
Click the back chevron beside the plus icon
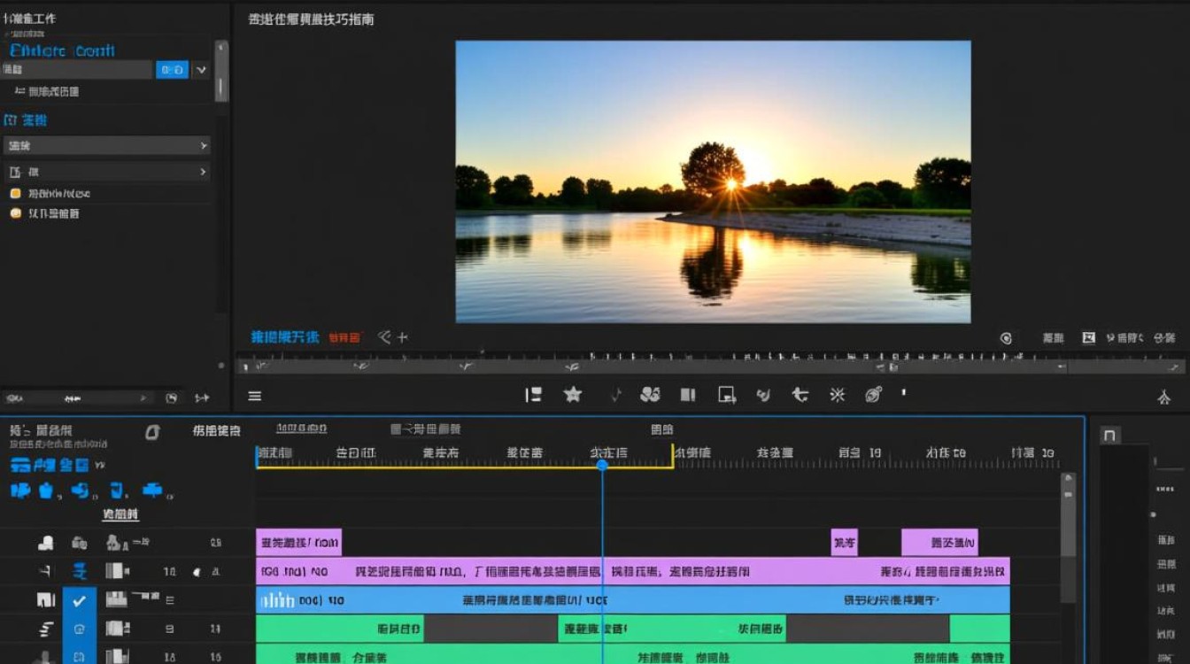pyautogui.click(x=384, y=337)
